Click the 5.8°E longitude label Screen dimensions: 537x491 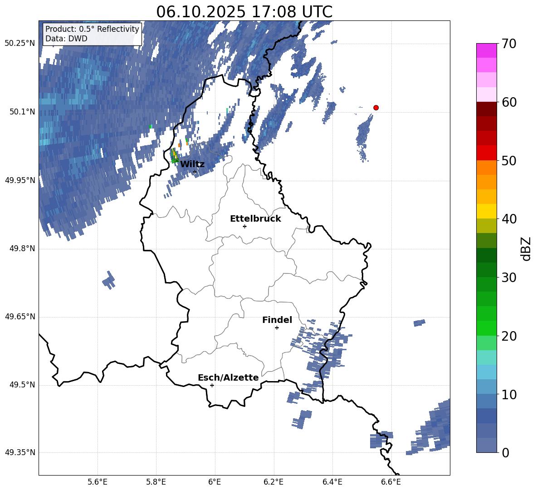[x=156, y=482]
